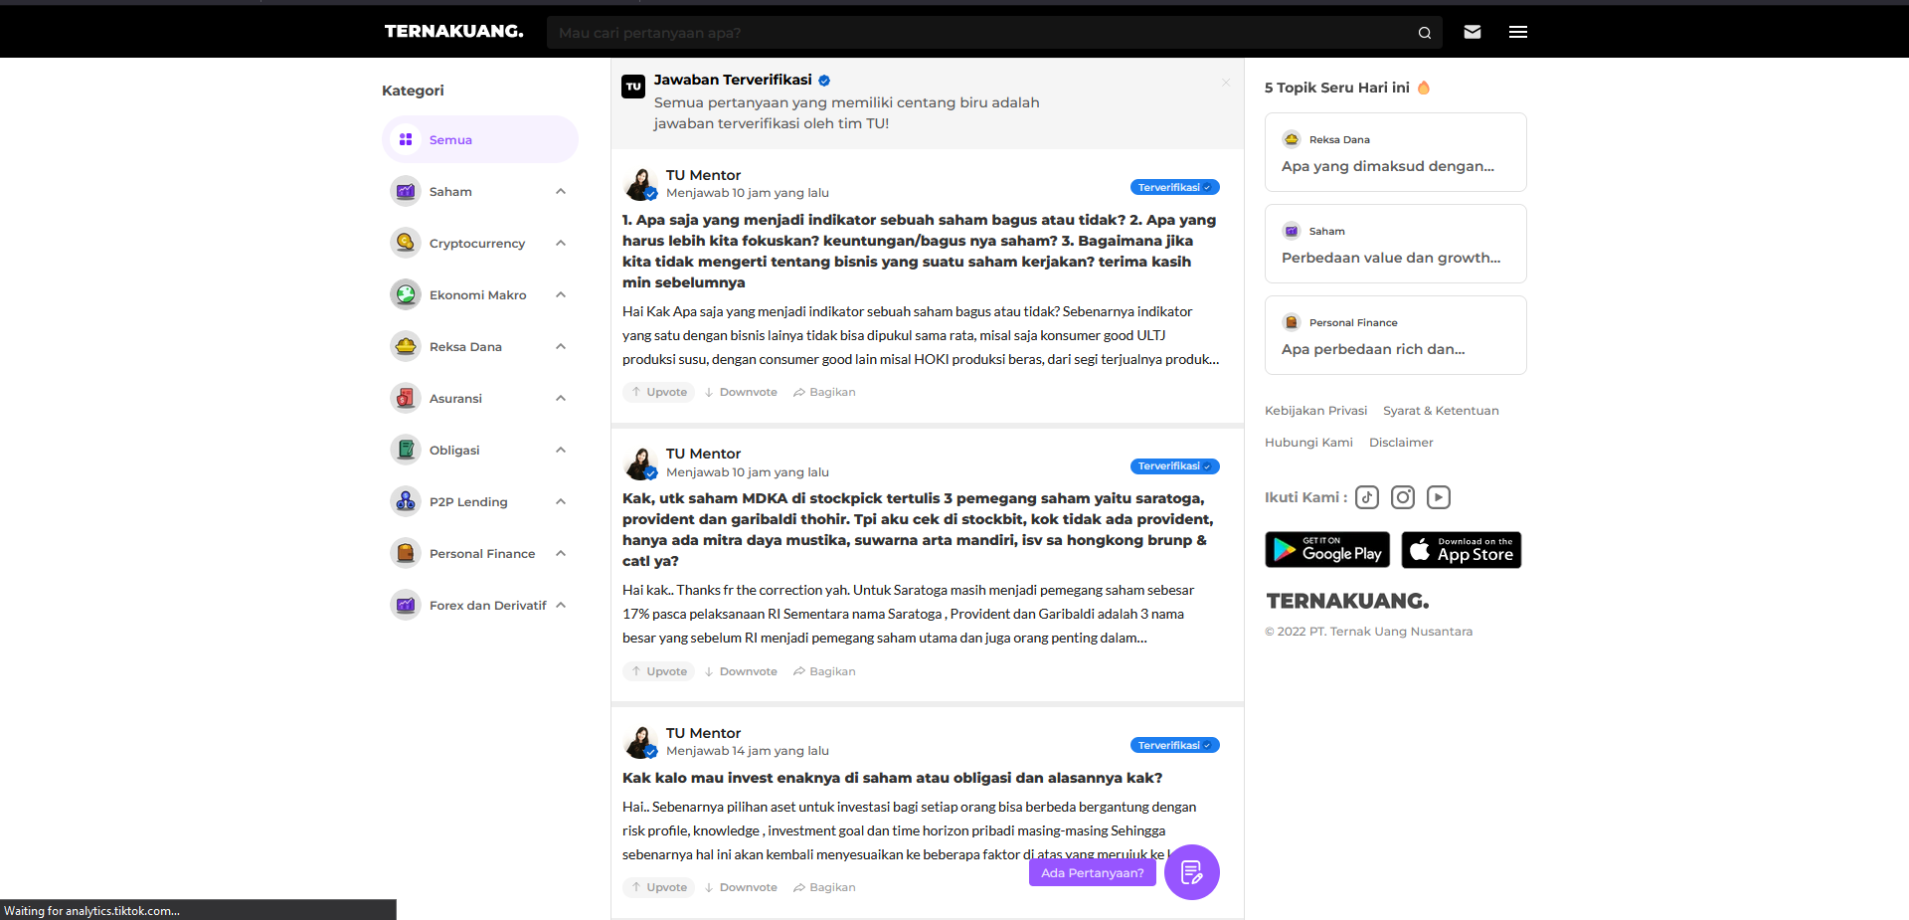Click the Reksa Dana category icon
Viewport: 1909px width, 920px height.
click(406, 346)
